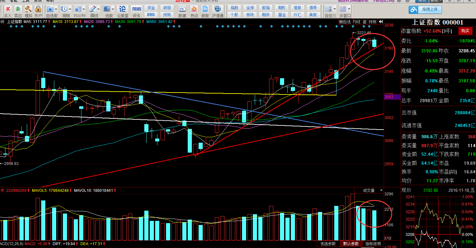
Task: Click the 拖拽上传 upload button
Action: coord(425,10)
